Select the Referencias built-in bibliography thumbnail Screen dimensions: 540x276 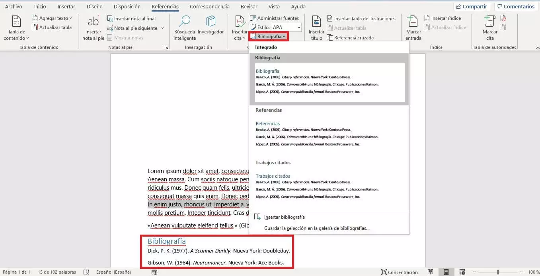pos(329,134)
